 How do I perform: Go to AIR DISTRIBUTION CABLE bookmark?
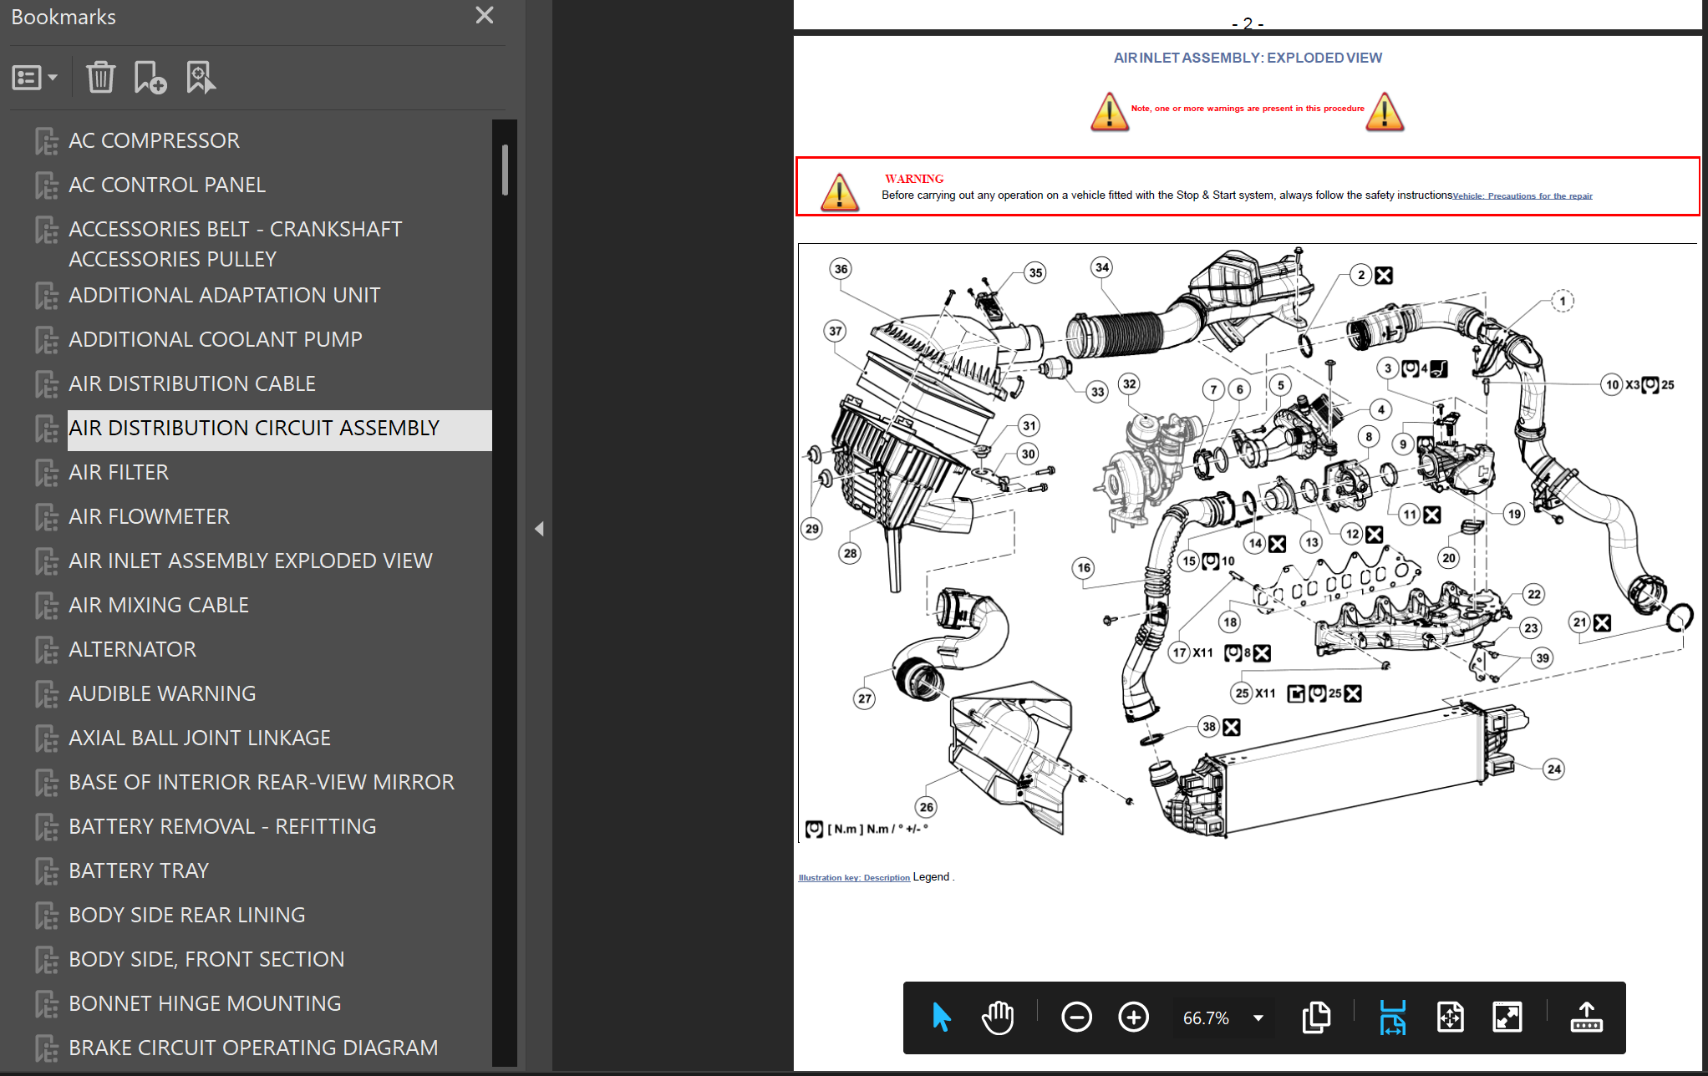[192, 383]
